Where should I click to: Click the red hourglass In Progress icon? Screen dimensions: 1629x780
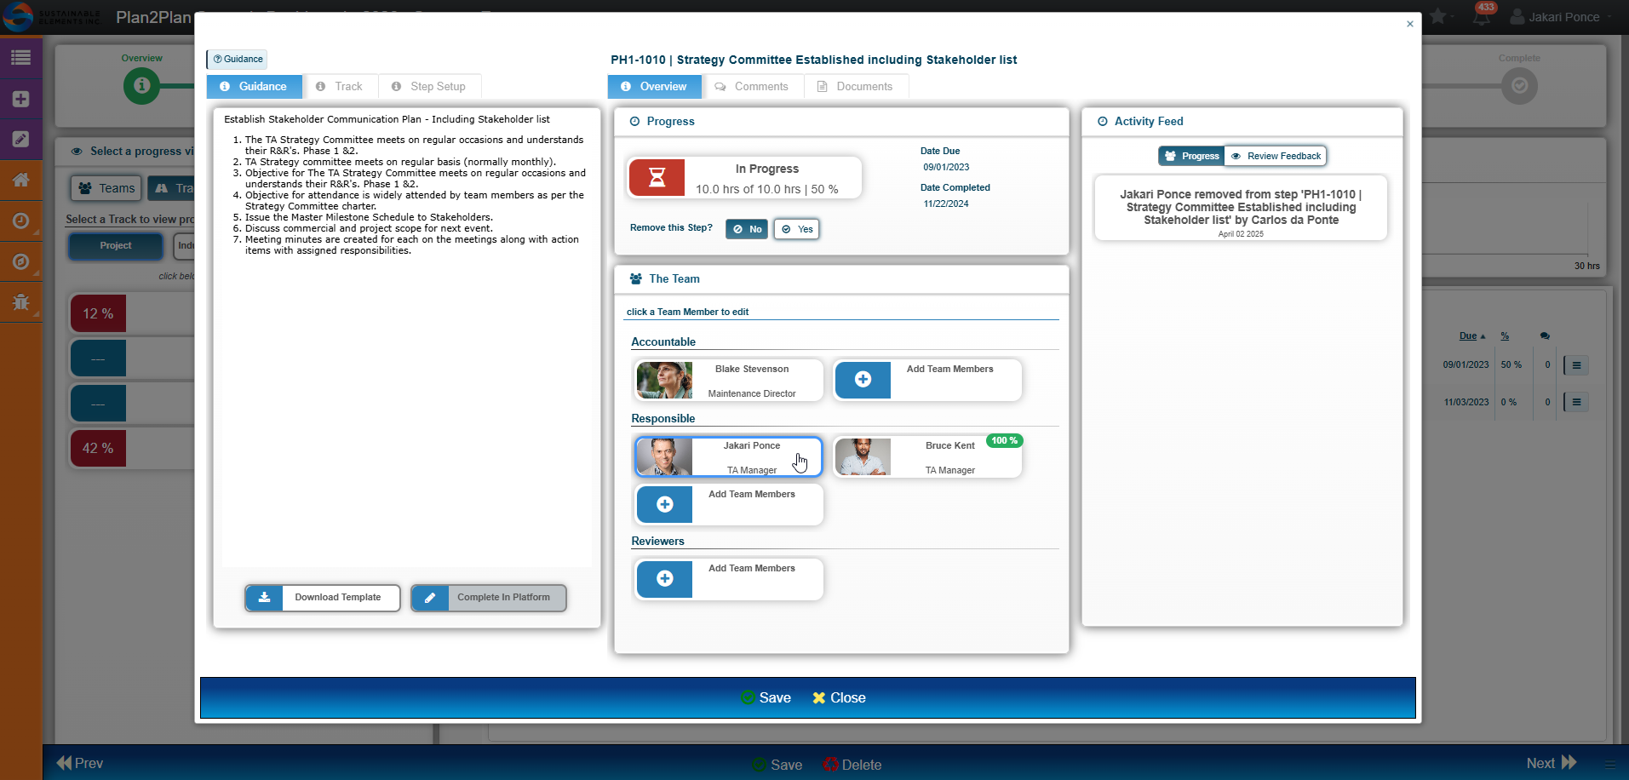(657, 178)
